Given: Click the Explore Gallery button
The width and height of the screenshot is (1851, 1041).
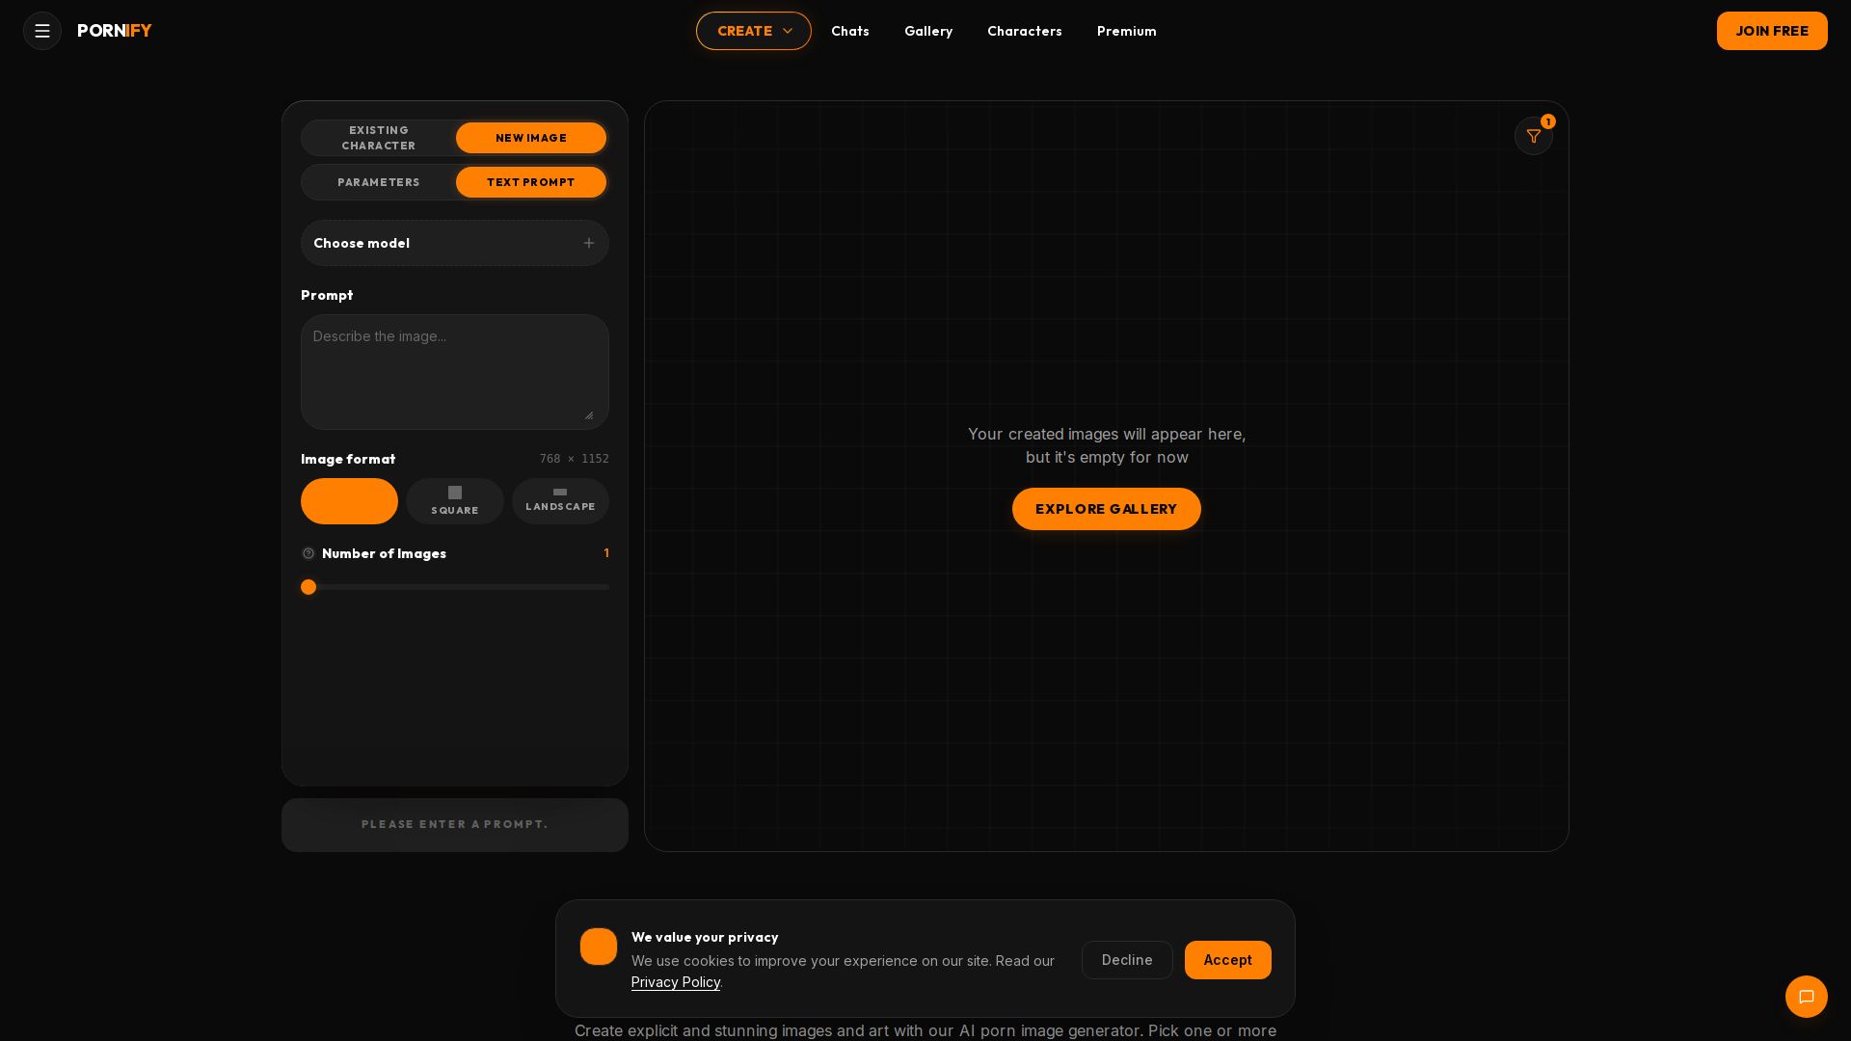Looking at the screenshot, I should tap(1107, 509).
